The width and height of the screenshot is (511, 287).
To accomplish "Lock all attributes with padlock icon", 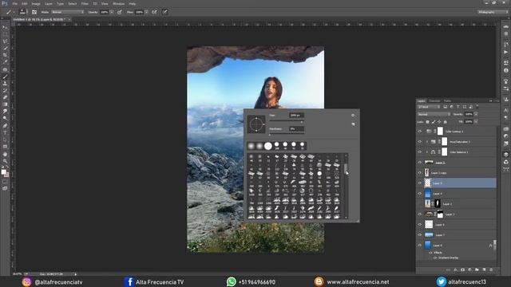I will (x=446, y=122).
